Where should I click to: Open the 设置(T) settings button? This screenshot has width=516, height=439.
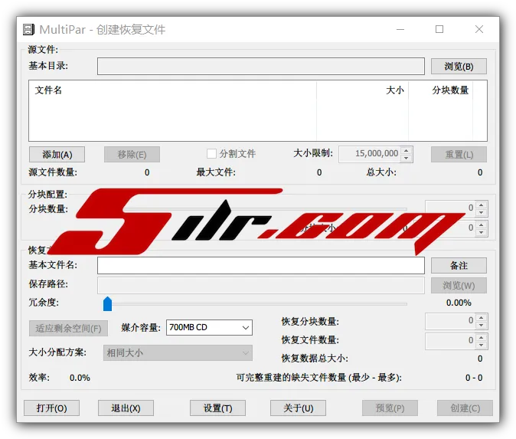[217, 408]
